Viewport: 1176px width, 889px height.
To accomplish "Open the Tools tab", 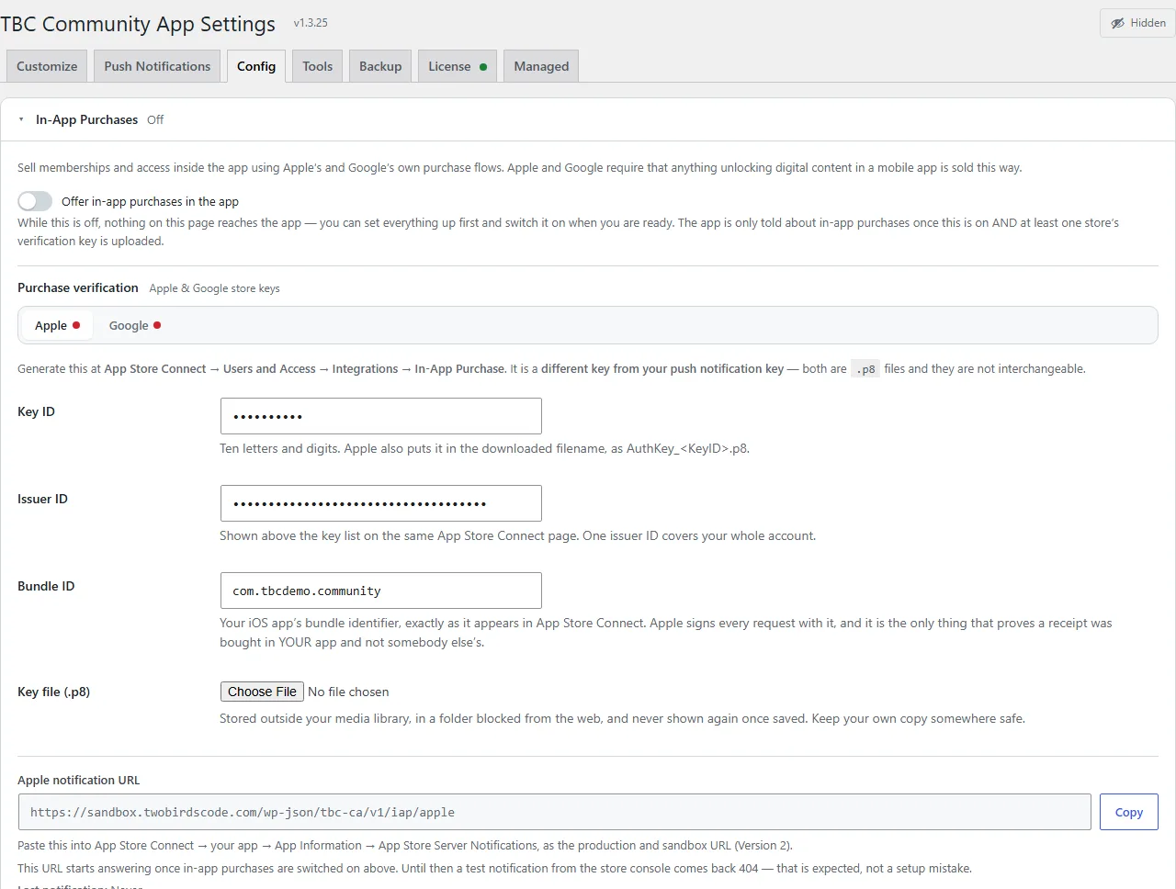I will click(317, 66).
